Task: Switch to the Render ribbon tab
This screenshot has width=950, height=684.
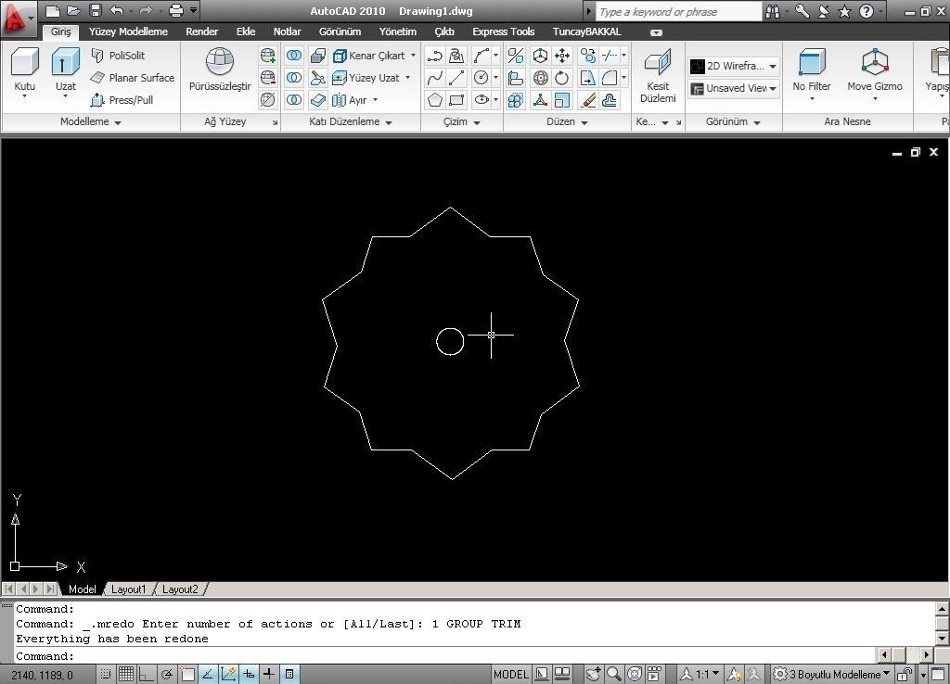Action: click(x=201, y=32)
